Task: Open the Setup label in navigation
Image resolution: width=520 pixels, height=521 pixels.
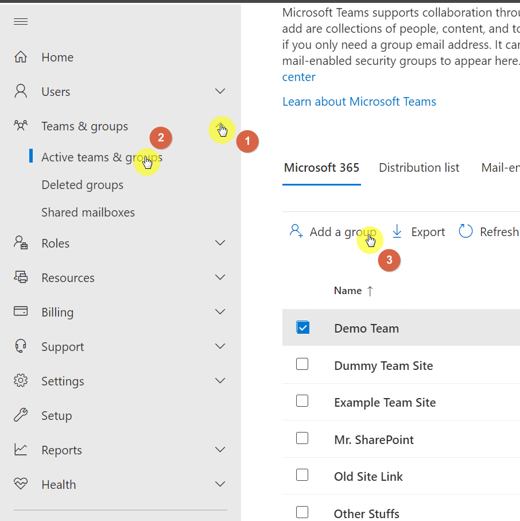Action: [56, 416]
